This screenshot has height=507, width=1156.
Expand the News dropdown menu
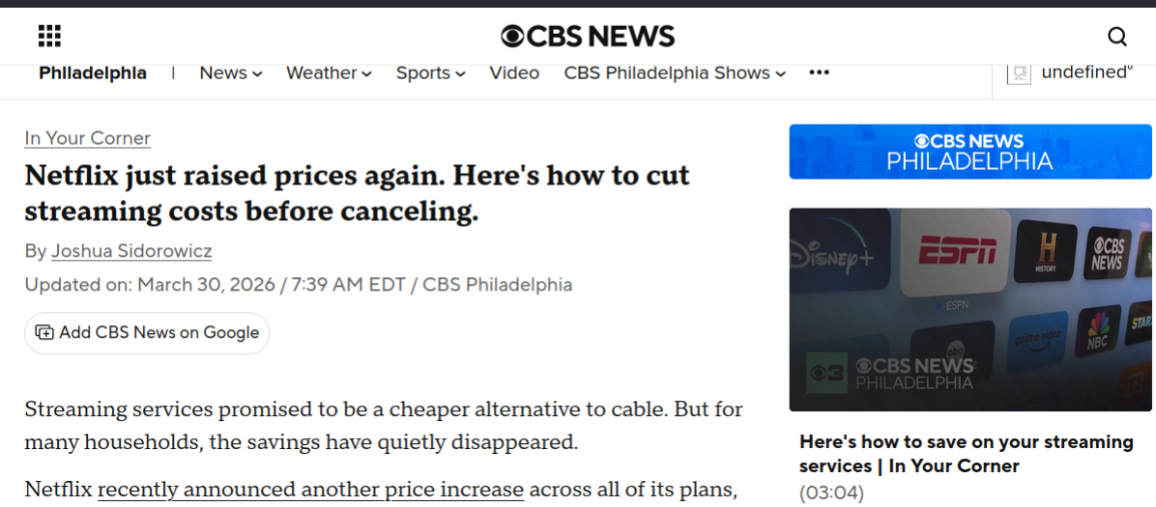tap(231, 73)
